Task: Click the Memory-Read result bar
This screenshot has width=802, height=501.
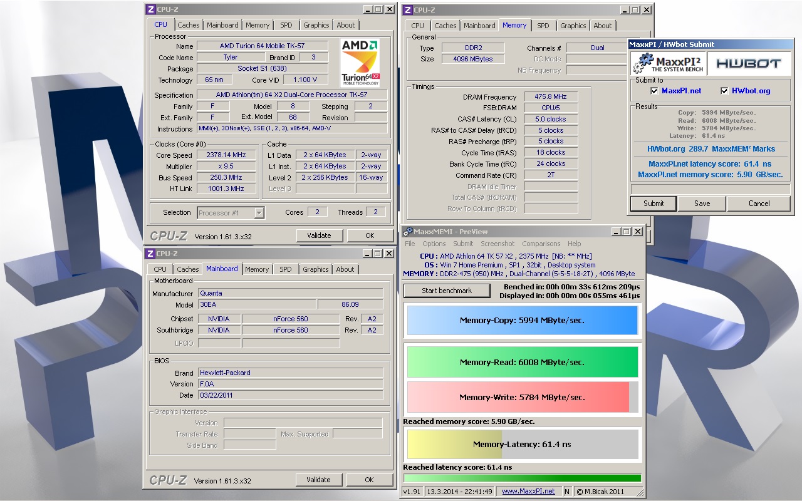Action: tap(522, 362)
